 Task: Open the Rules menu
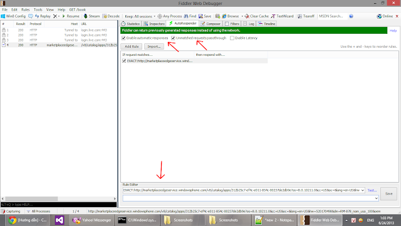pyautogui.click(x=25, y=9)
